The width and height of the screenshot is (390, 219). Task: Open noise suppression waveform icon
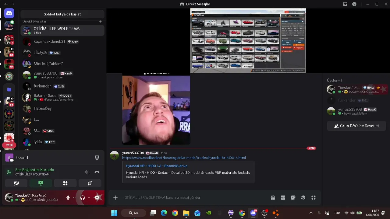pos(88,172)
